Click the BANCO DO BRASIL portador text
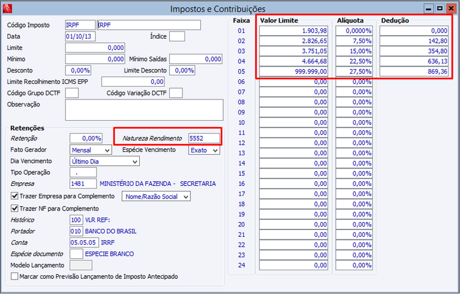Viewport: 460px width, 295px height. click(110, 231)
